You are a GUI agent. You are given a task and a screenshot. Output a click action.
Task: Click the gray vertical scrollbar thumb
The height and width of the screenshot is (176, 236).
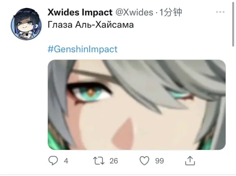coord(233,23)
